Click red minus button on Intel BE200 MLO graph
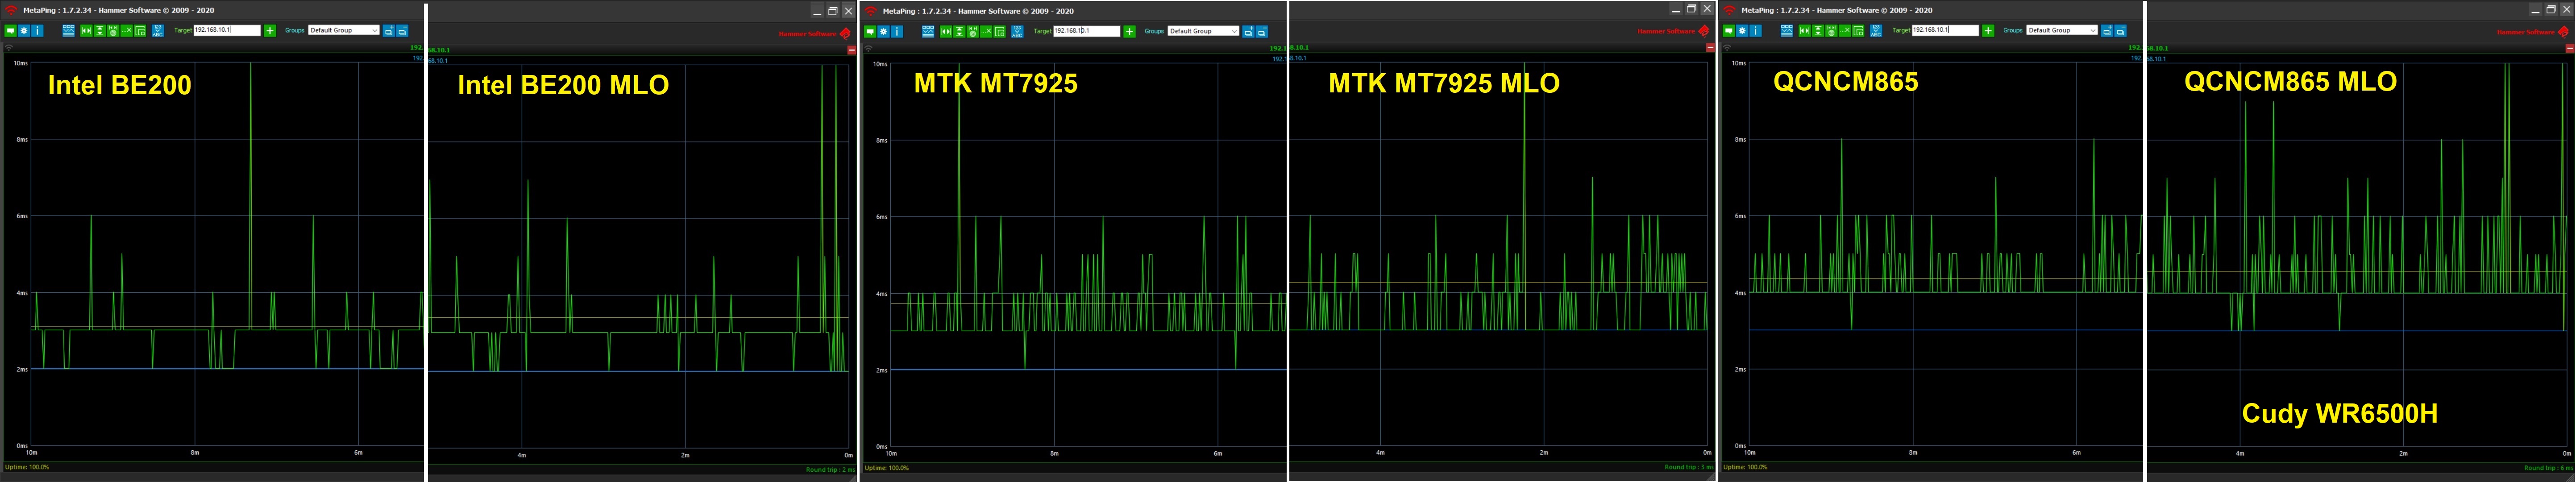The height and width of the screenshot is (482, 2576). click(851, 49)
